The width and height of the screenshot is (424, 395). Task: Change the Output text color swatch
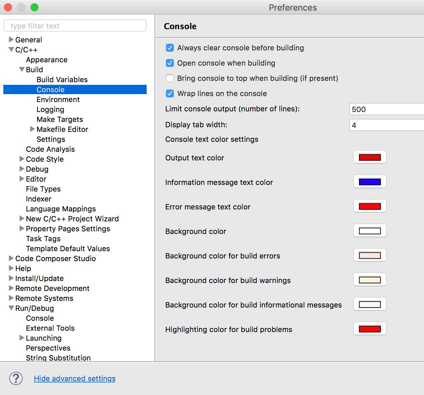coord(370,157)
